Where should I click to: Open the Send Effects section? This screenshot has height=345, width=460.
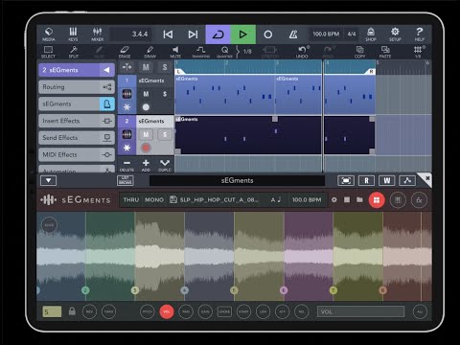[77, 138]
